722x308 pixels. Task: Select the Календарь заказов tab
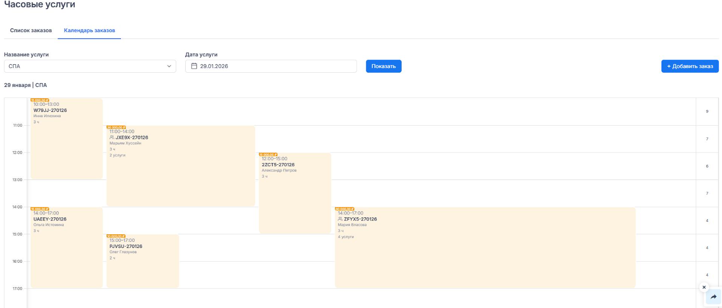[89, 30]
